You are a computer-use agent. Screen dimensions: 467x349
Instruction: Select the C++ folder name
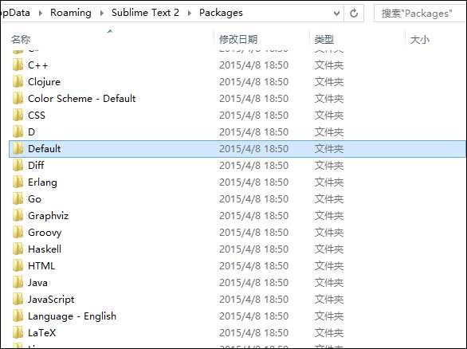[37, 65]
